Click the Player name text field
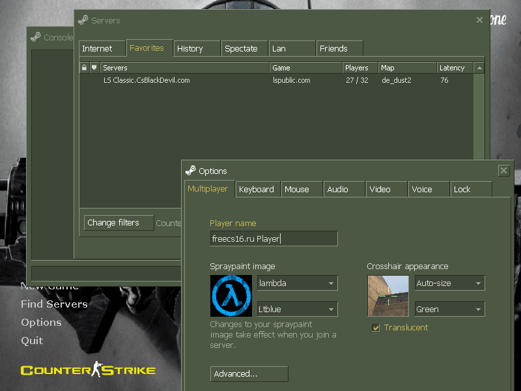The image size is (521, 391). [x=274, y=239]
